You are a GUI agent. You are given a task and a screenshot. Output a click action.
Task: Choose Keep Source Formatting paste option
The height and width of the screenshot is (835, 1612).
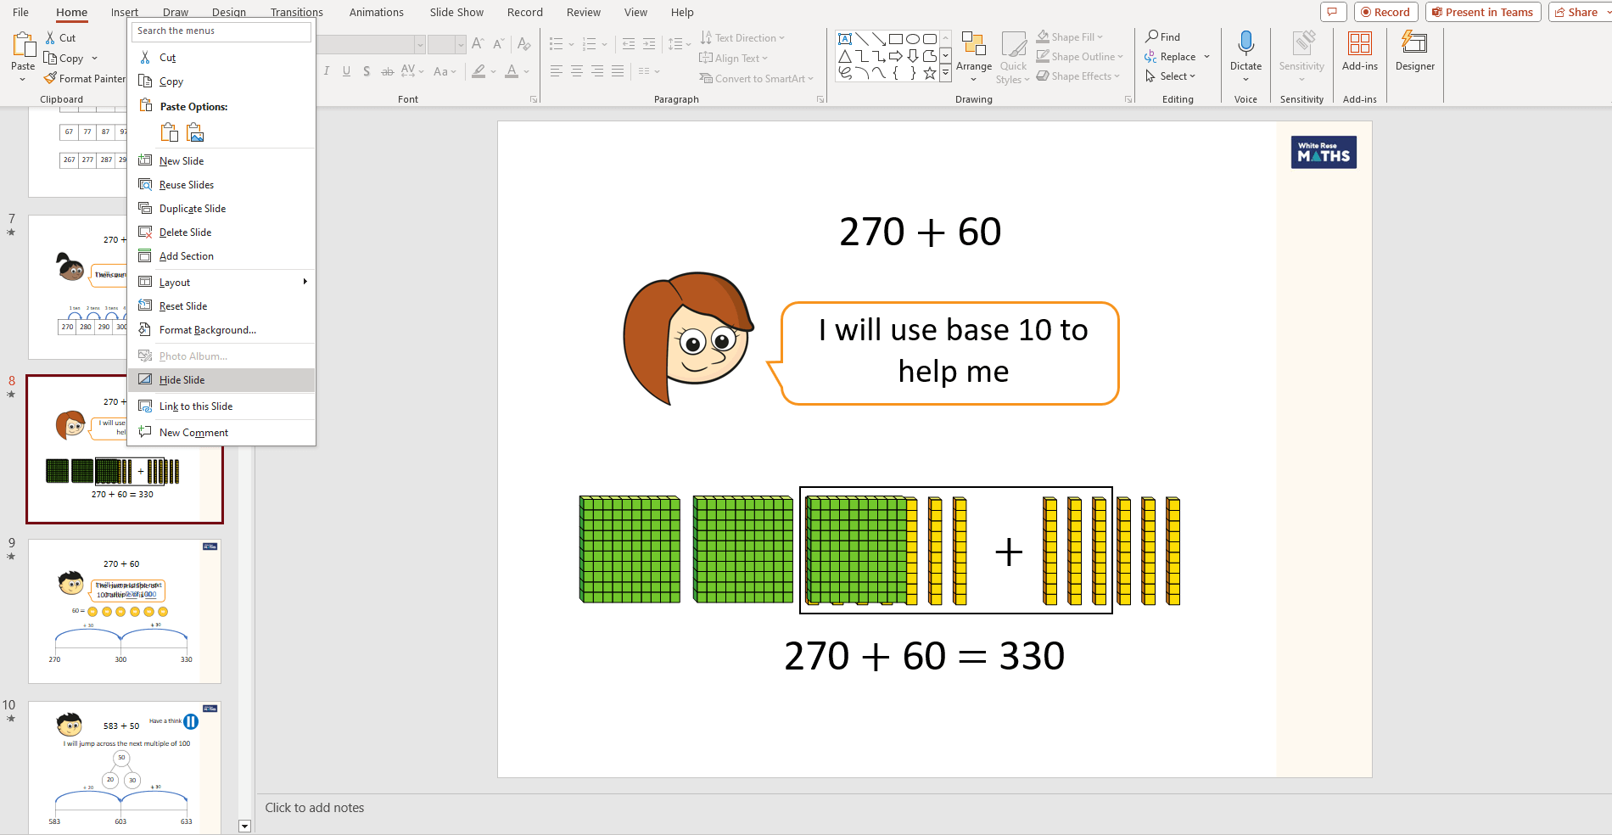pos(170,132)
